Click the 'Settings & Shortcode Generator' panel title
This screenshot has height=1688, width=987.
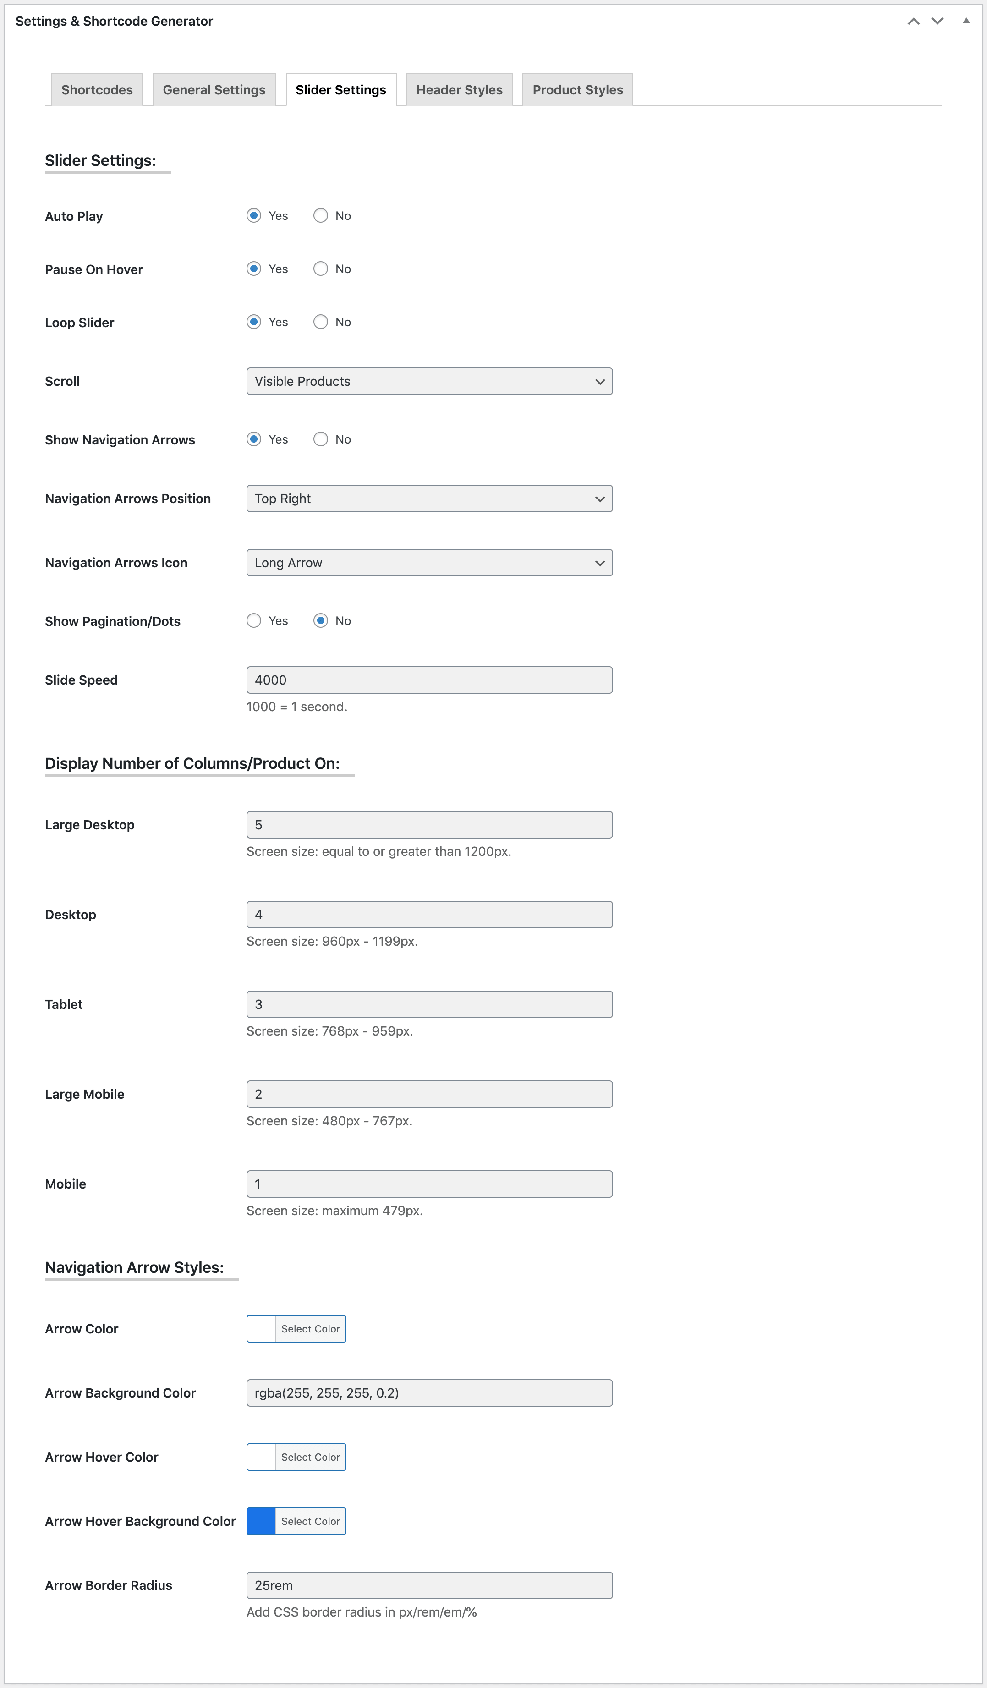coord(114,21)
